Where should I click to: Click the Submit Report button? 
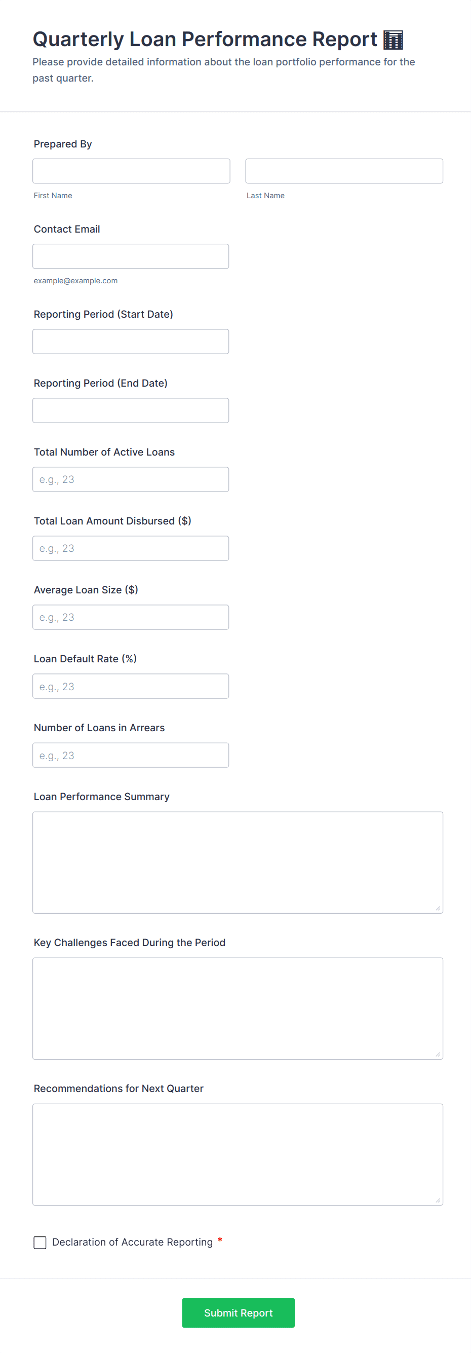[239, 1312]
